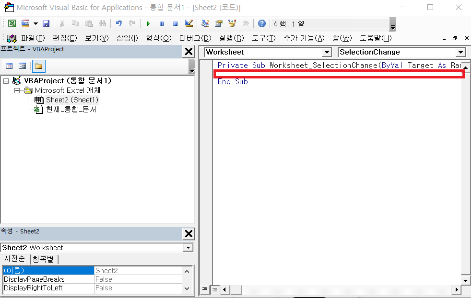
Task: Open the Insert UserForm dropdown arrow
Action: [x=35, y=23]
